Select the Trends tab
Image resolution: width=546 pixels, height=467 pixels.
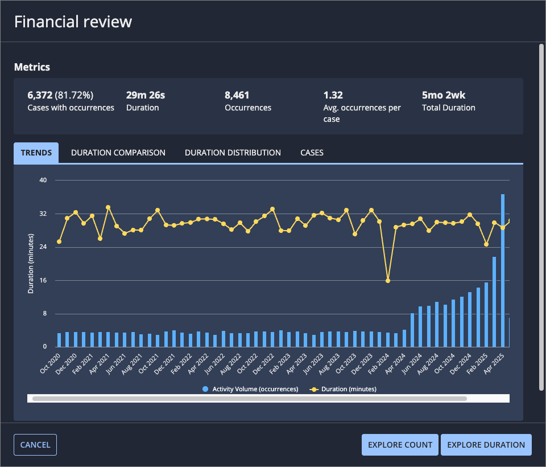(36, 153)
